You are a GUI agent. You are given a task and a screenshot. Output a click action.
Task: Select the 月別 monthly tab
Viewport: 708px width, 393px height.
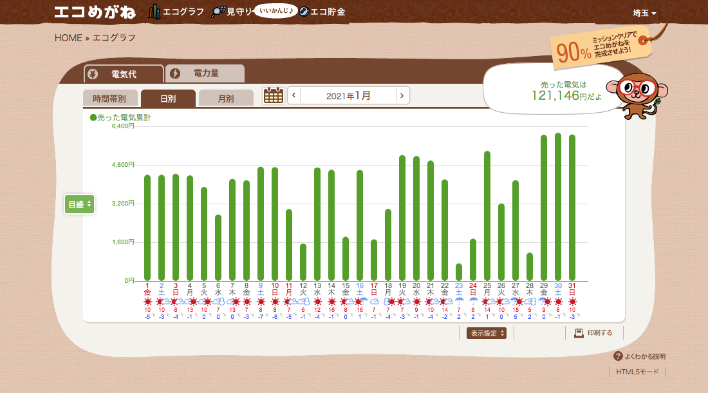[x=225, y=99]
